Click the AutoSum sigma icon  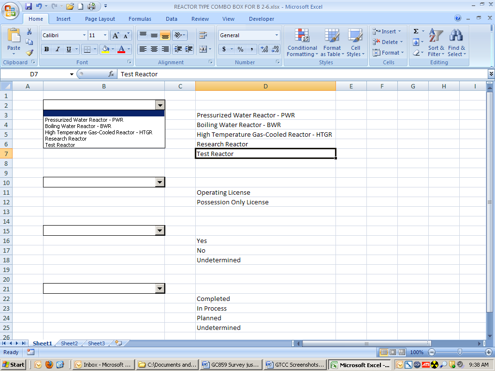[x=416, y=31]
